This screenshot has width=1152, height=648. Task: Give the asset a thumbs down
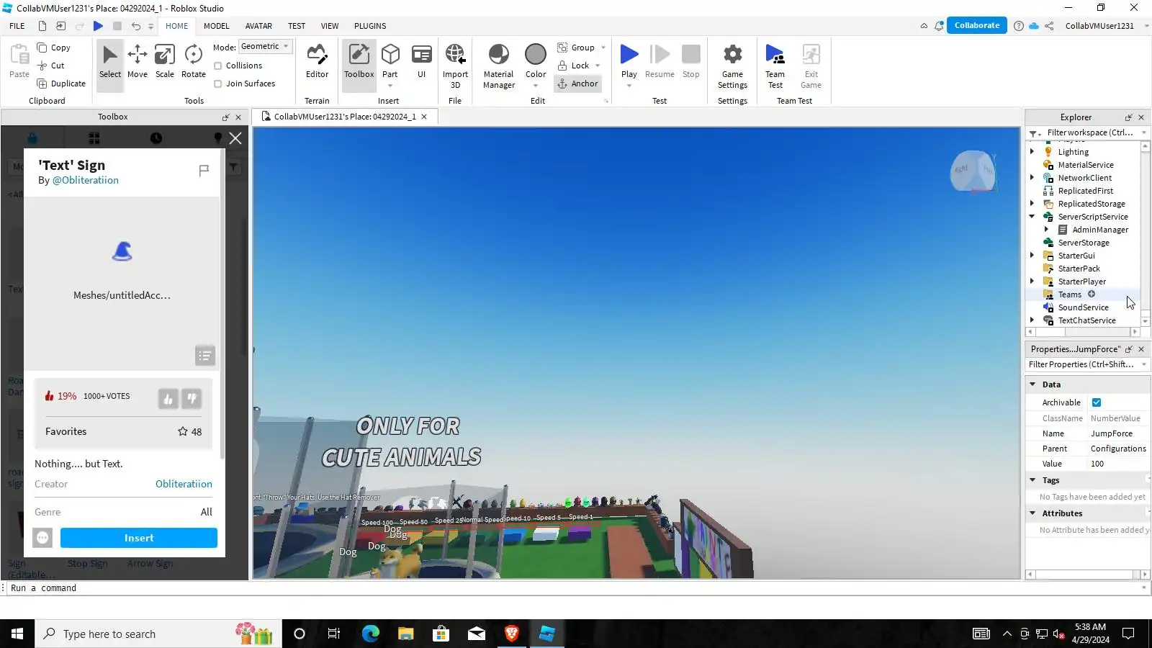pyautogui.click(x=192, y=399)
